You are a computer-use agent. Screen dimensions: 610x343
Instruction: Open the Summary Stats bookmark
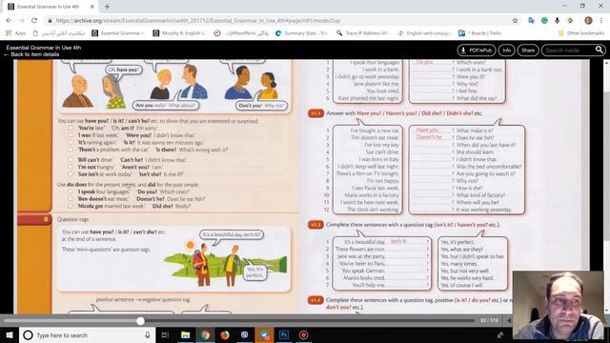(301, 33)
